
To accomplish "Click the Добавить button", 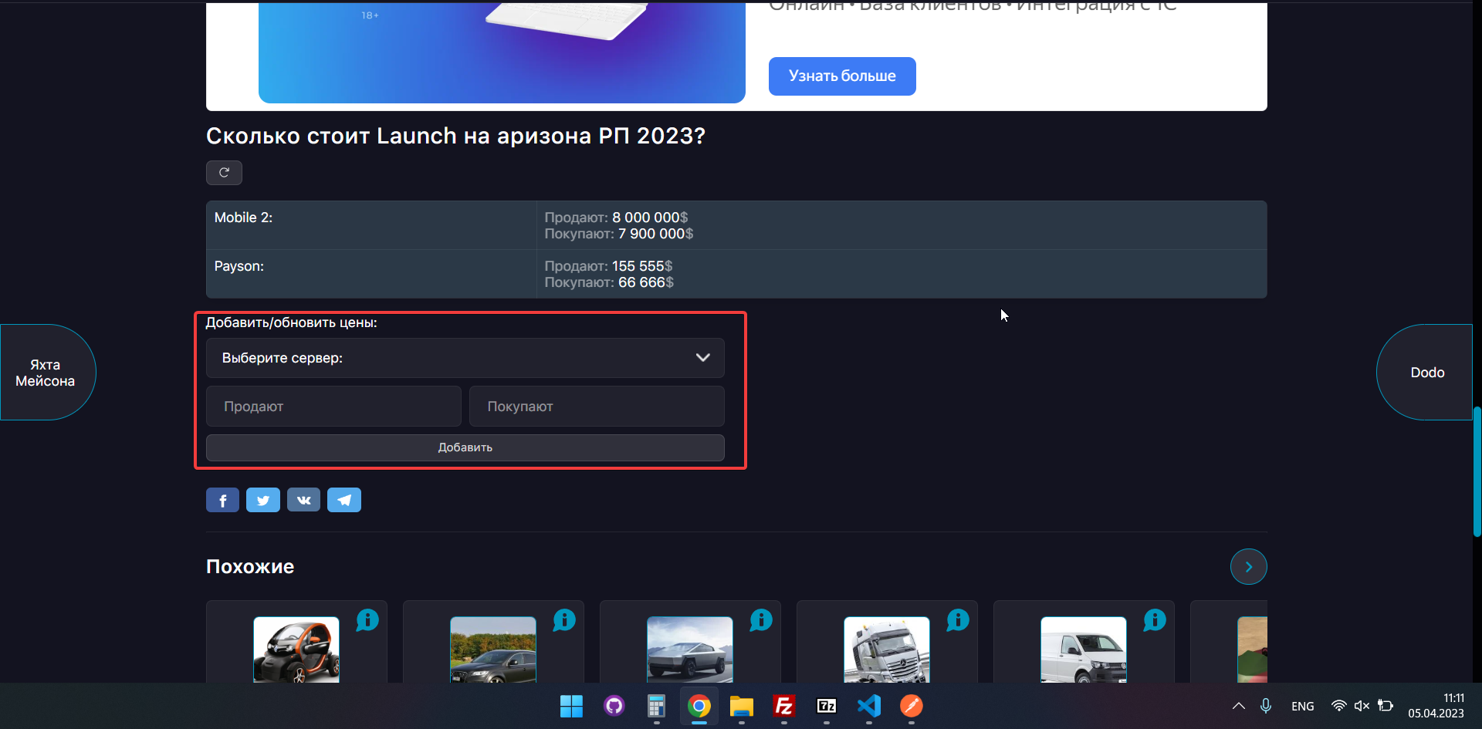I will 465,447.
